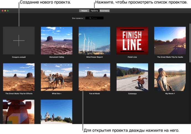Click the My Movie 1 project name

point(170,94)
